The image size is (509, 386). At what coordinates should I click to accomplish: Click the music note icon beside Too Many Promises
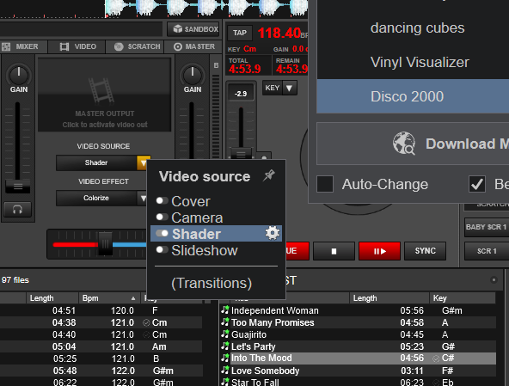pyautogui.click(x=225, y=322)
